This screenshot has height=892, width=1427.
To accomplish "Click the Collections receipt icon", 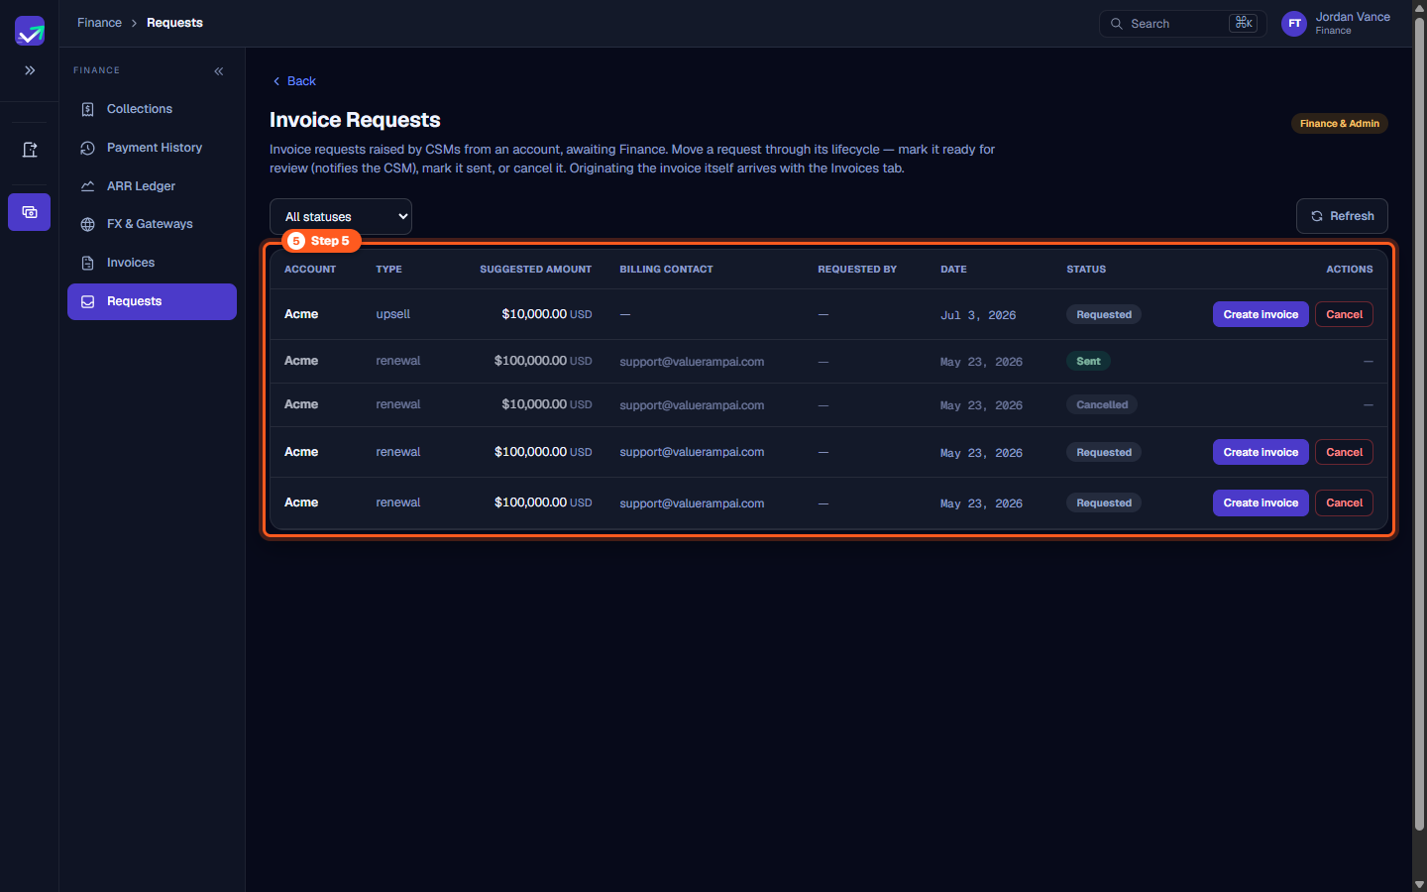I will [x=88, y=109].
